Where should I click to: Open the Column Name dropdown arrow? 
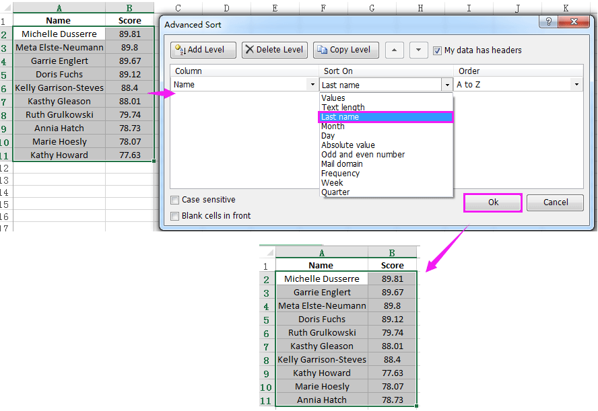(x=312, y=85)
